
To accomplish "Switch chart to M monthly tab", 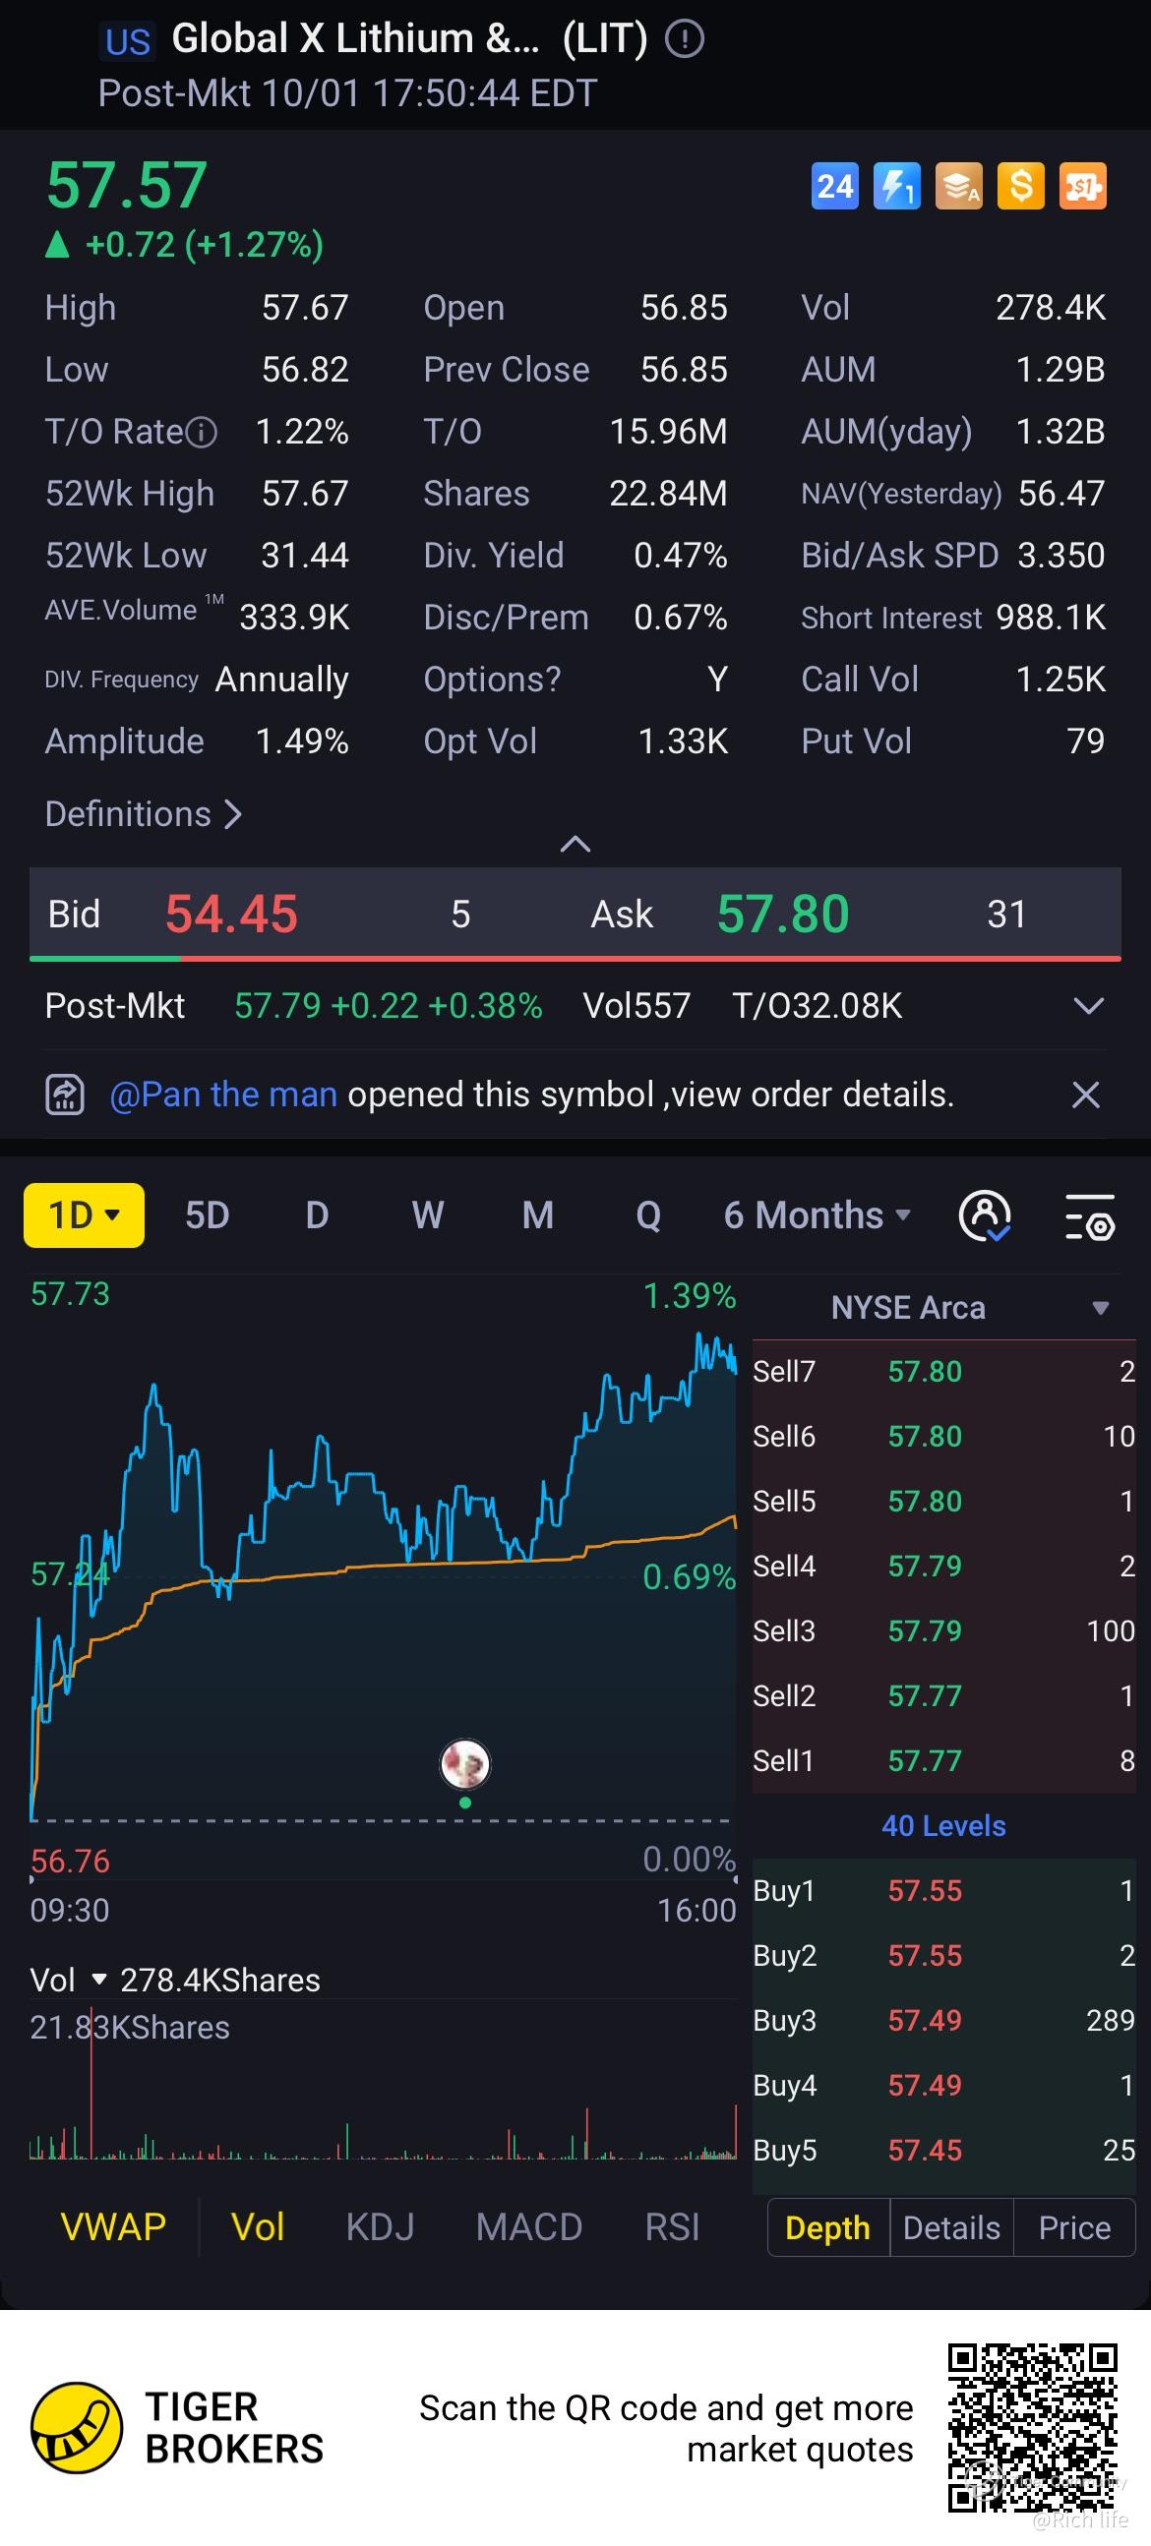I will point(538,1215).
